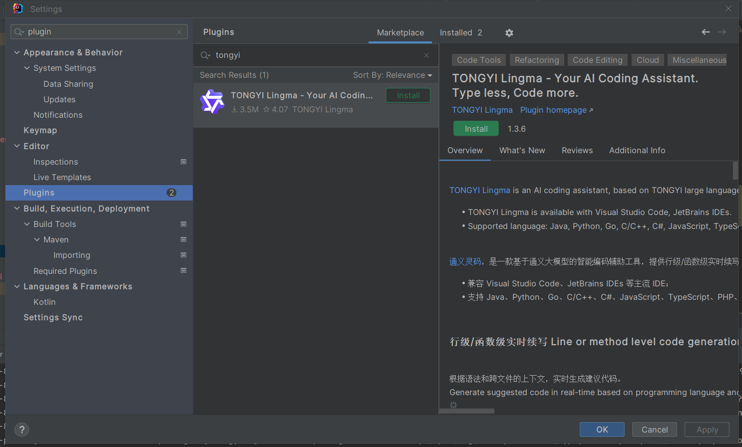The width and height of the screenshot is (742, 447).
Task: Open the Sort By: Relevance dropdown
Action: [392, 75]
